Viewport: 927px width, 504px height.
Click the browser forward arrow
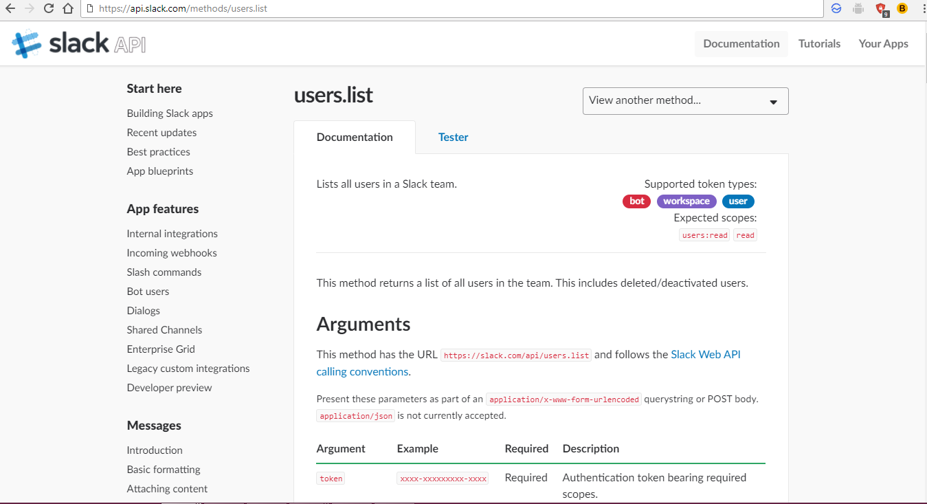click(x=30, y=9)
